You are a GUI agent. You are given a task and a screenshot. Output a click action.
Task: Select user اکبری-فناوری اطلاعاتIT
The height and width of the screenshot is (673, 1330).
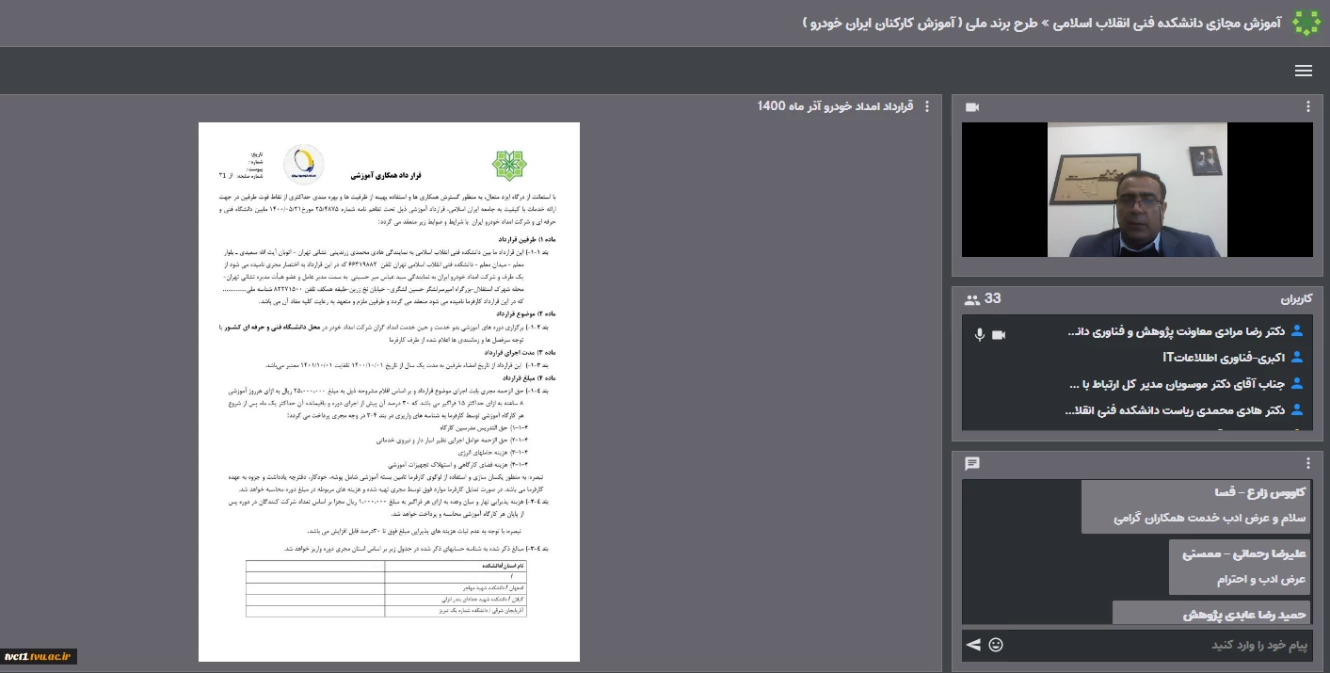pyautogui.click(x=1224, y=358)
